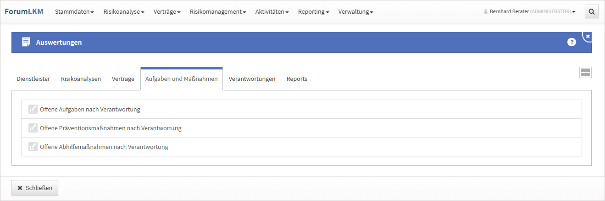Open the Risikomanagement menu

click(x=218, y=12)
